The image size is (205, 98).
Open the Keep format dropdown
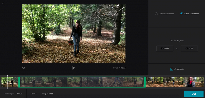point(49,94)
